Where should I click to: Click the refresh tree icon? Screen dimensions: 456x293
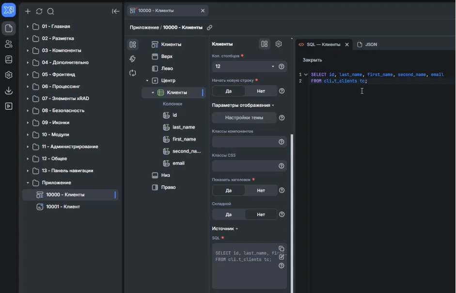[x=39, y=11]
